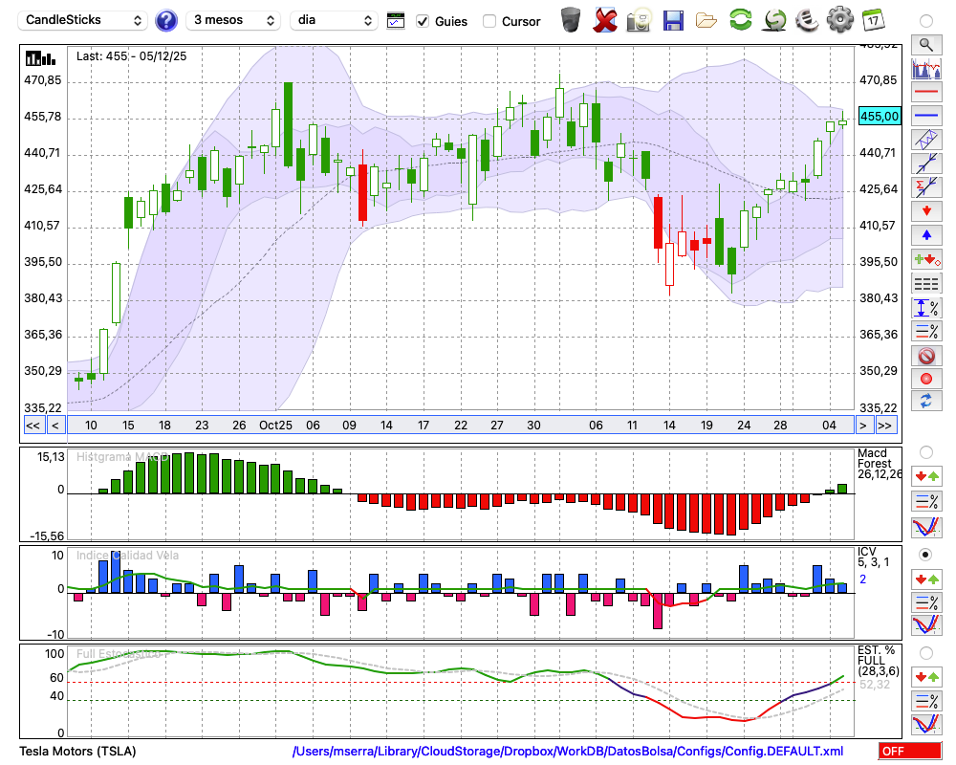The image size is (956, 765).
Task: Step the chart back with '<' button
Action: [55, 426]
